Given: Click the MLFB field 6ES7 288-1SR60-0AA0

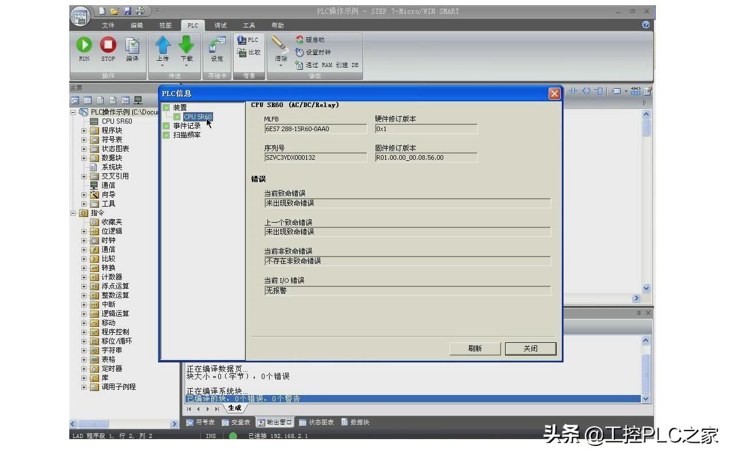Looking at the screenshot, I should click(x=316, y=129).
